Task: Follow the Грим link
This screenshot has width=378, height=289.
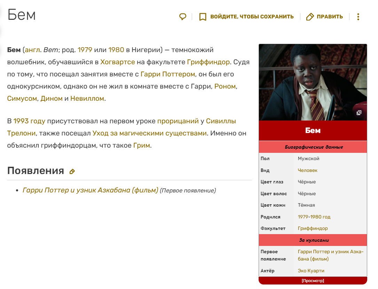Action: pyautogui.click(x=142, y=145)
